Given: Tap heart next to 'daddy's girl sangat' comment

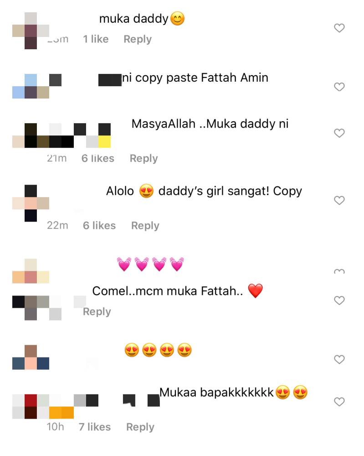Looking at the screenshot, I should point(339,200).
